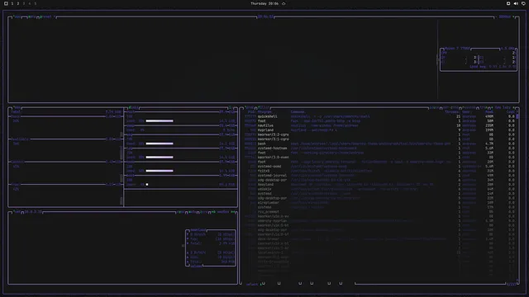Open the launcher icon in the top bar

click(x=6, y=3)
